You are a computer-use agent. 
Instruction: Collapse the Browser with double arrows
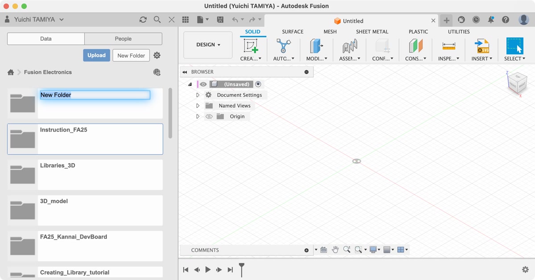coord(185,72)
